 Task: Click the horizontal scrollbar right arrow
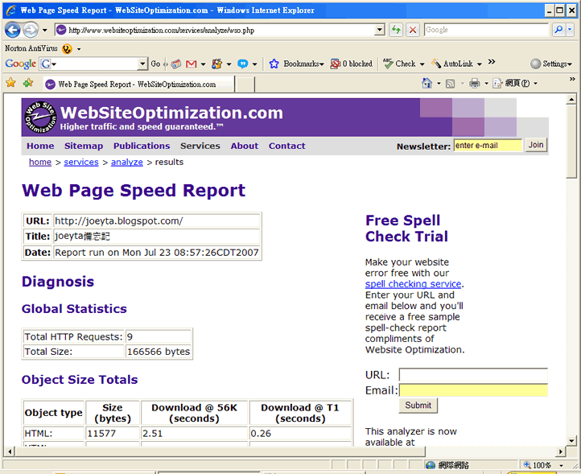click(x=561, y=451)
